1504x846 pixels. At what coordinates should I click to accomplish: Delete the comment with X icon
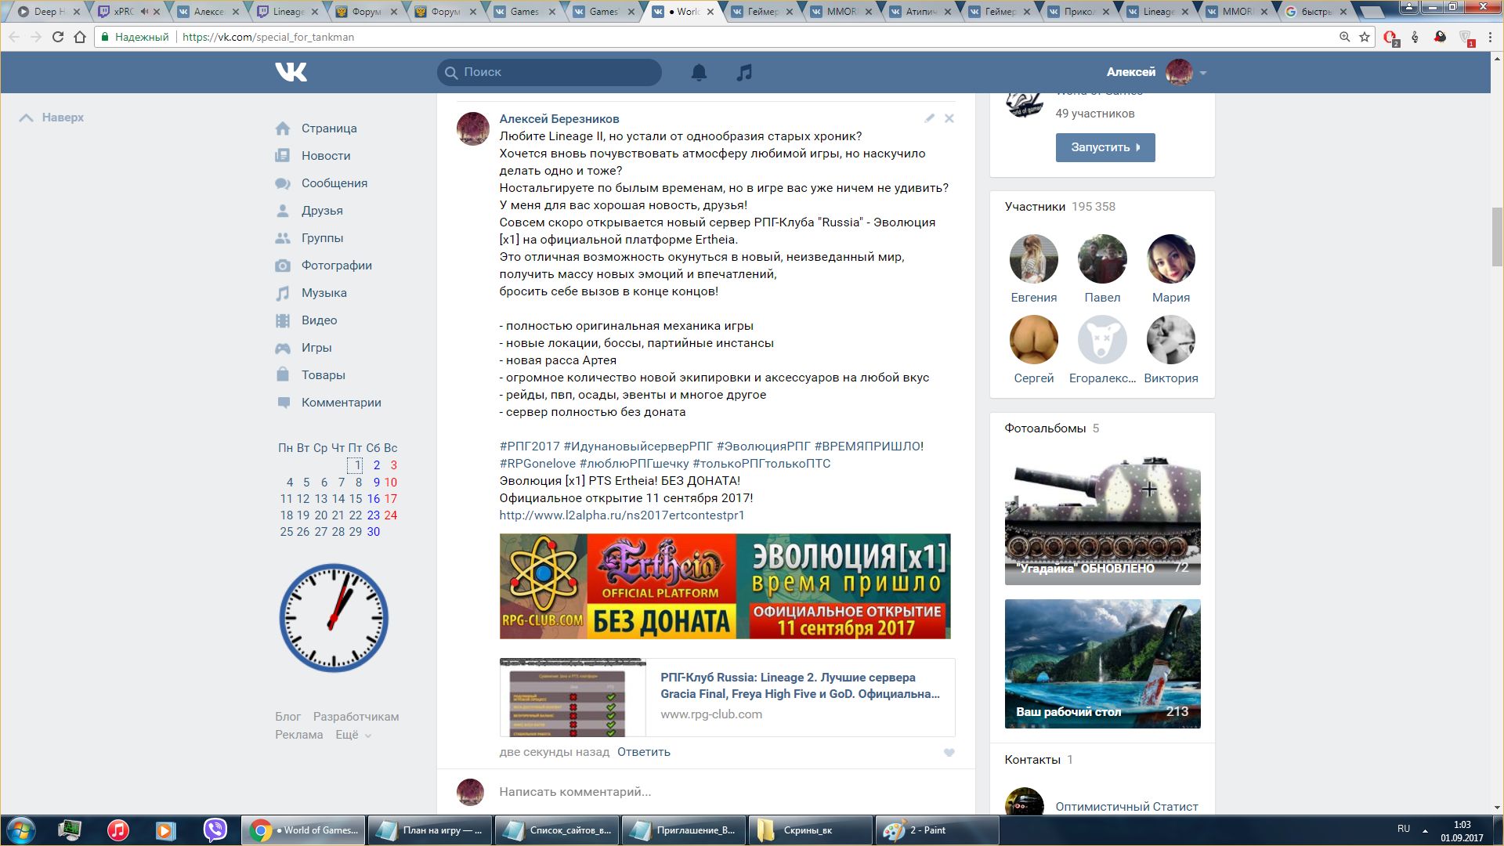click(949, 118)
